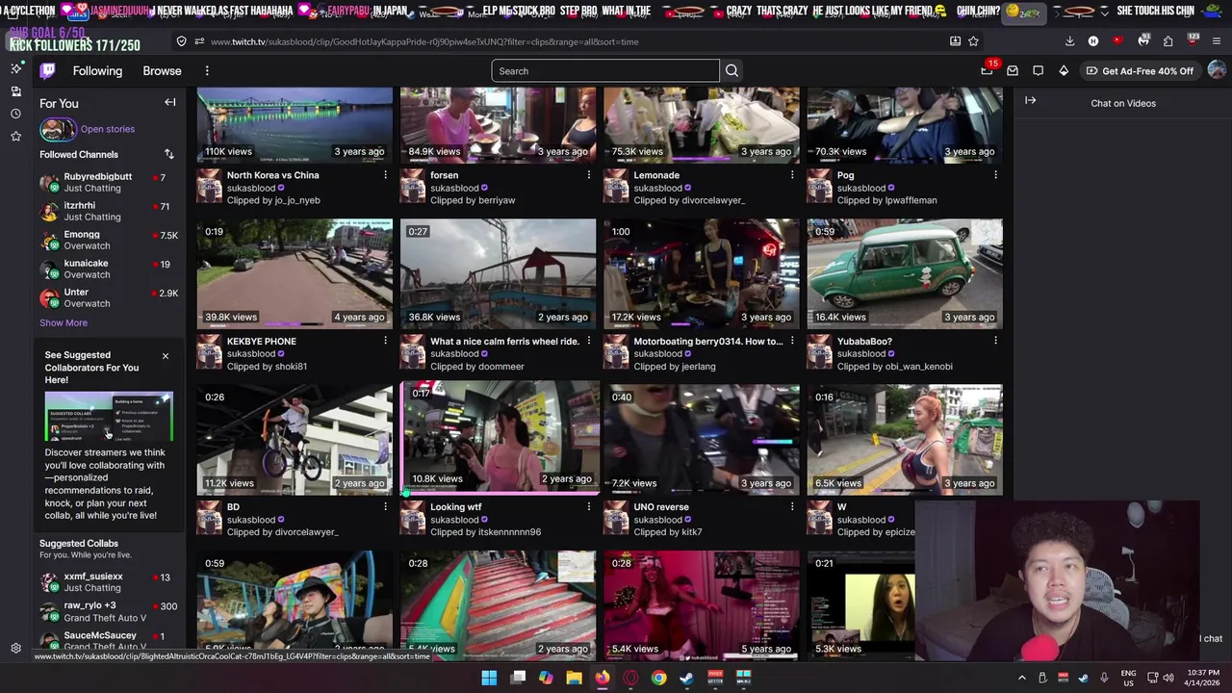The width and height of the screenshot is (1232, 693).
Task: Open clipper divorcelawyer_ under Lemonade
Action: (x=713, y=200)
